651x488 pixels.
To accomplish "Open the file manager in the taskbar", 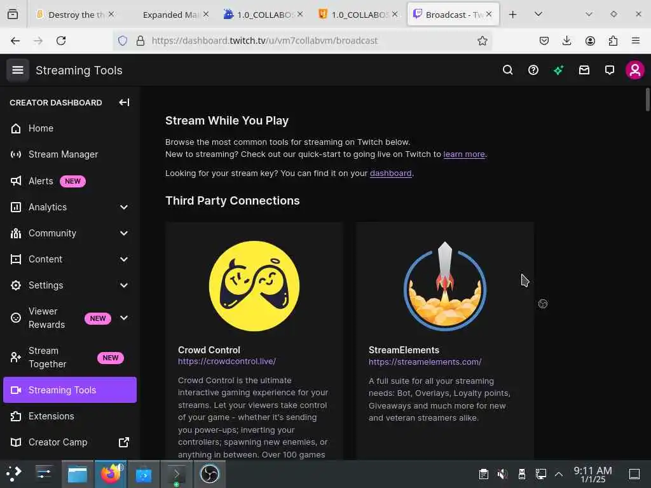I will click(78, 473).
